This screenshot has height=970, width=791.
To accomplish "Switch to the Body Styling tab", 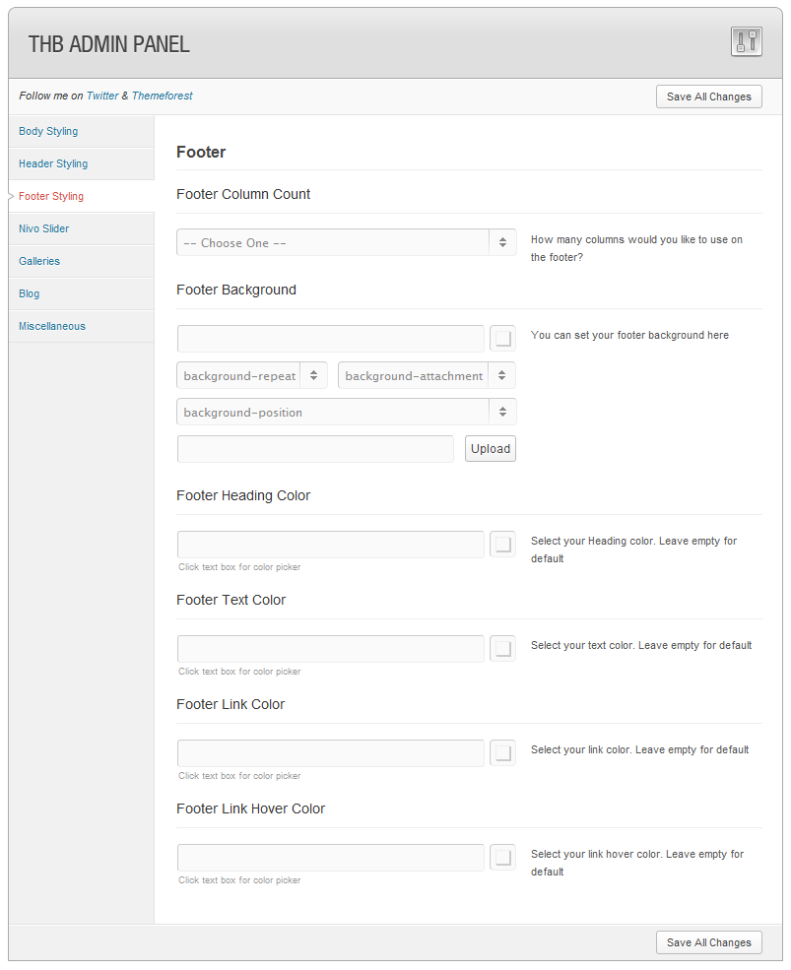I will pyautogui.click(x=48, y=131).
